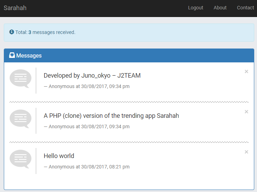Delete the 'Developed by Juno_okyo' message
Viewport: 257px width, 192px height.
pos(246,71)
